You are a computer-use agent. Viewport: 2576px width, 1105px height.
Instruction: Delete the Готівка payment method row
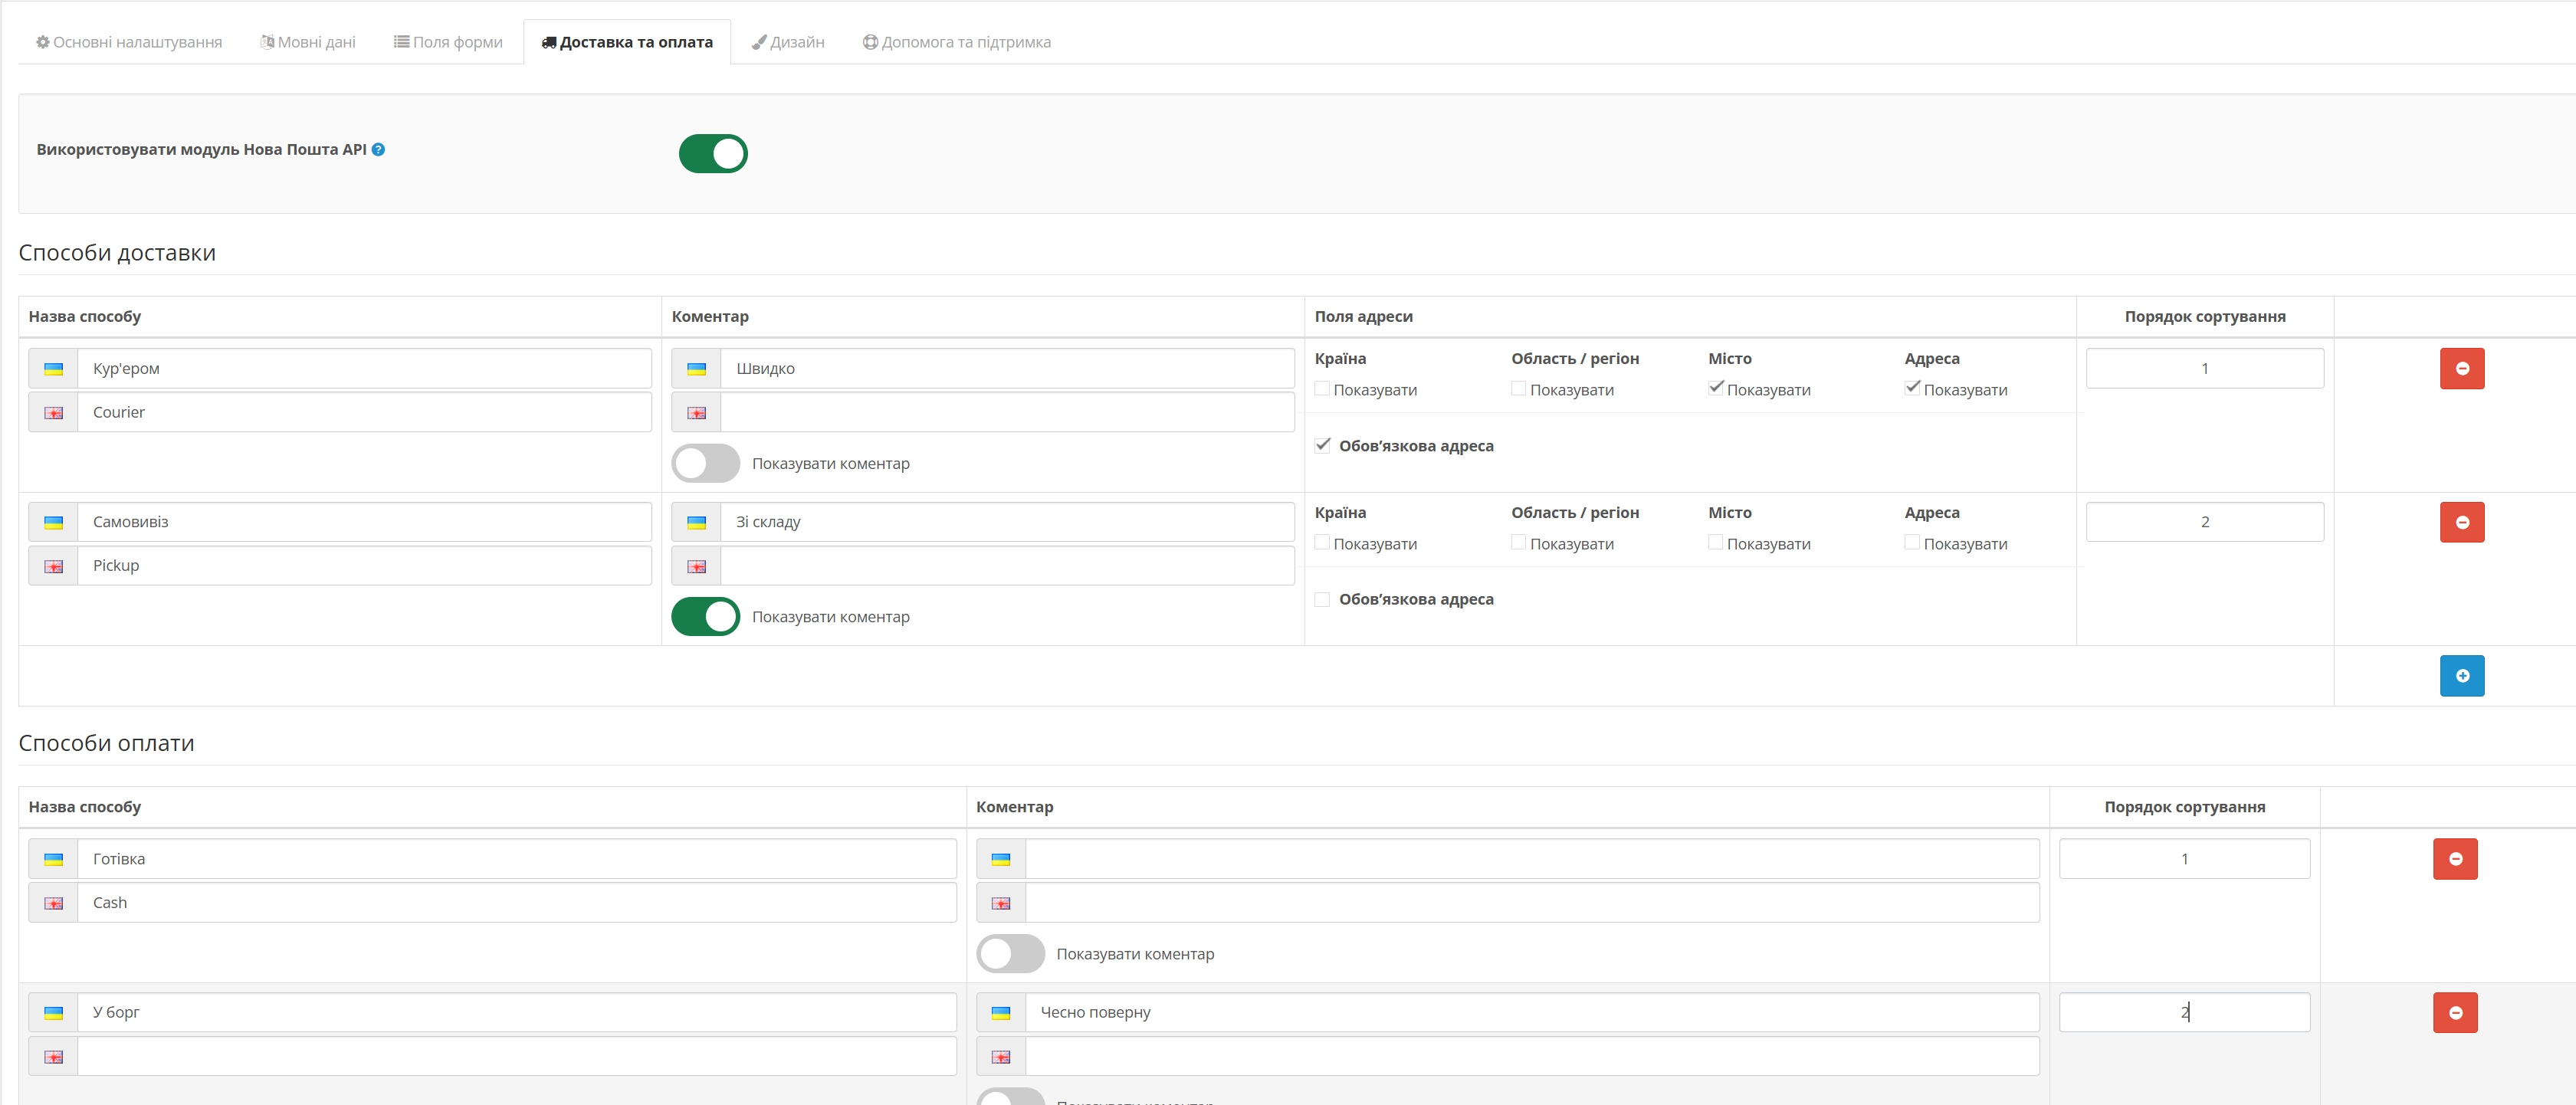click(2455, 859)
